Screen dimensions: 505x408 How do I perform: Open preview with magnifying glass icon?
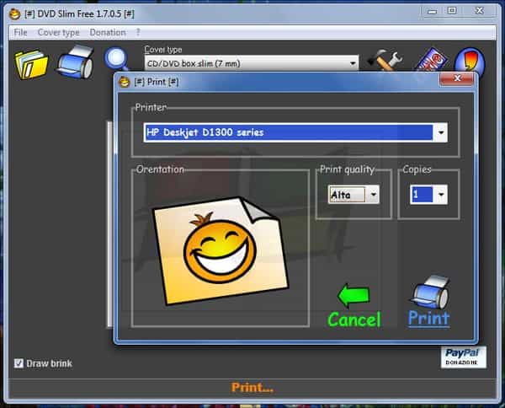click(117, 59)
